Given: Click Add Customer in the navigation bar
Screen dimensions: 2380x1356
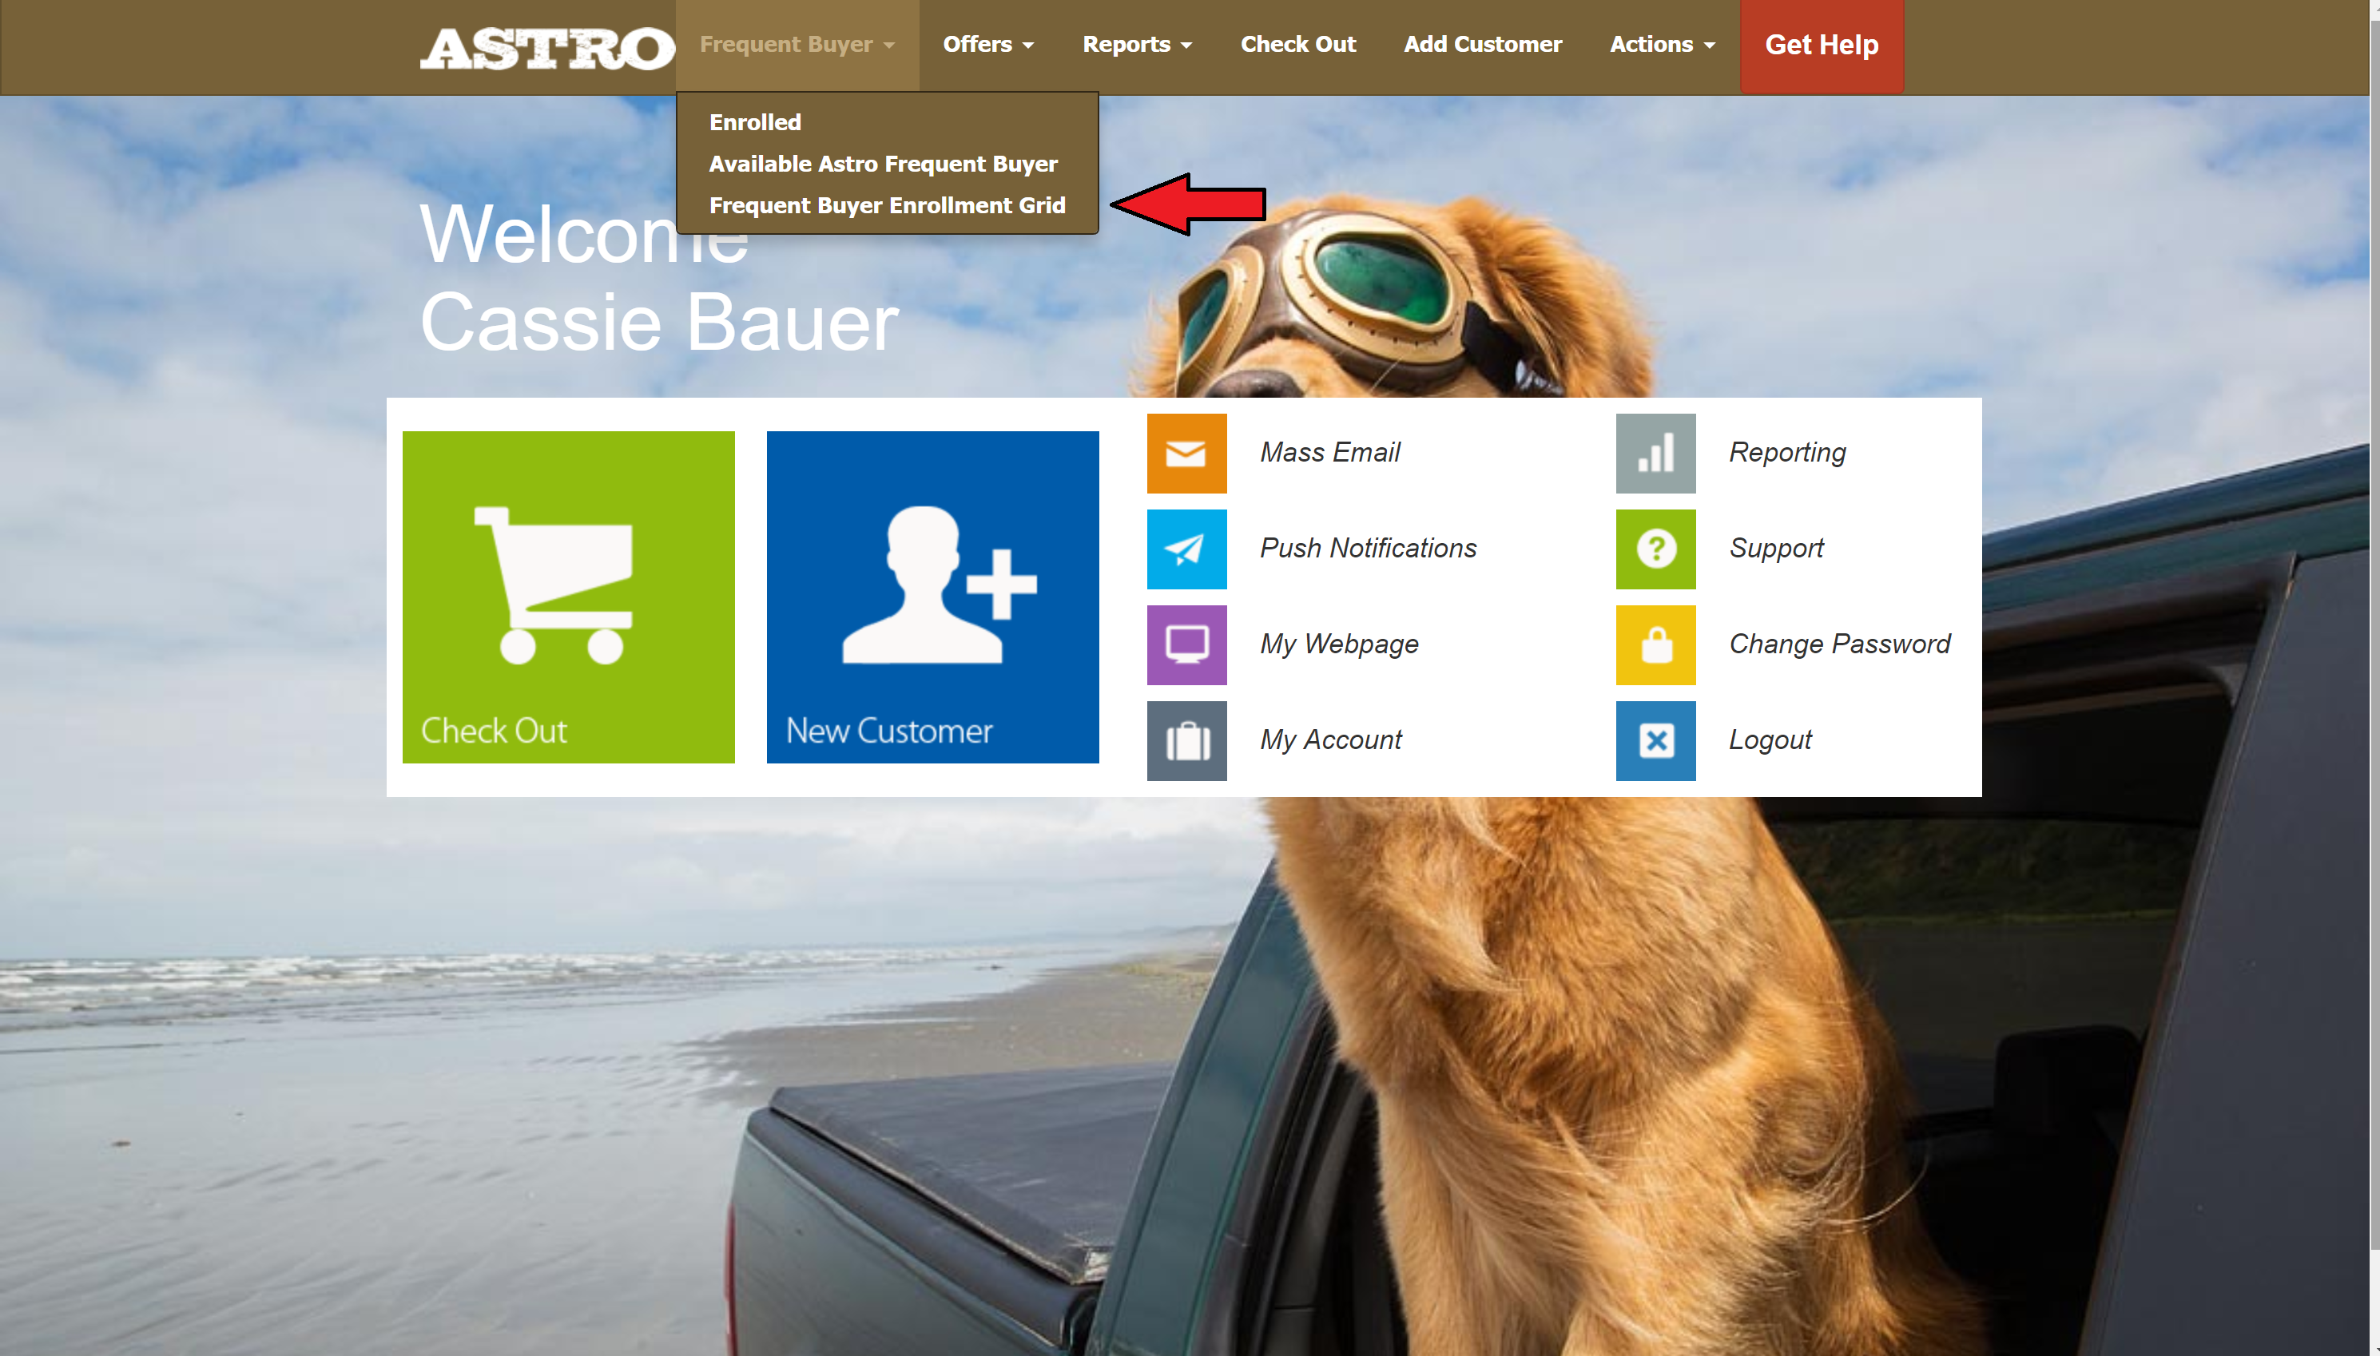Looking at the screenshot, I should pyautogui.click(x=1482, y=45).
